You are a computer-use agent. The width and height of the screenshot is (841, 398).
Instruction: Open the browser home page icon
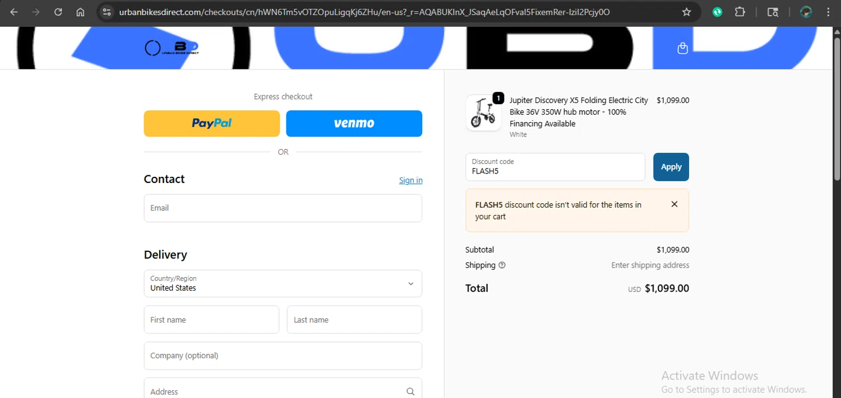coord(80,12)
